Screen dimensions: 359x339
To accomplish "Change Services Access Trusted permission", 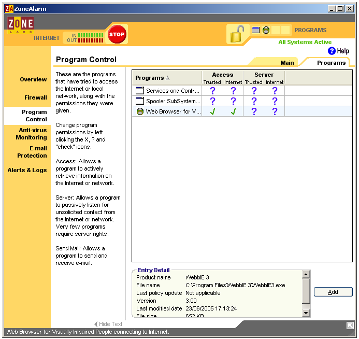I will tap(212, 91).
